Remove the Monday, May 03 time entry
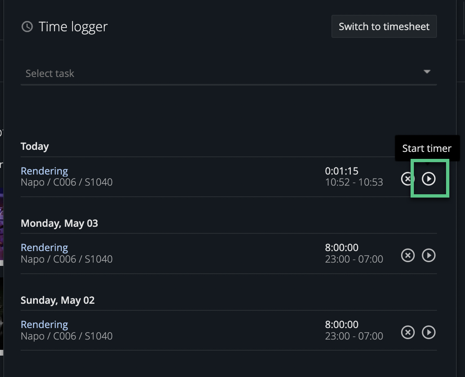The image size is (465, 377). pos(408,256)
